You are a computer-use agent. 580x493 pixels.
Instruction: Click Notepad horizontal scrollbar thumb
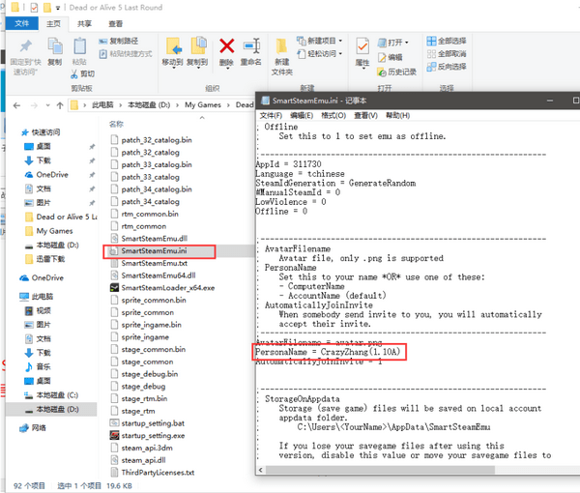tap(381, 470)
